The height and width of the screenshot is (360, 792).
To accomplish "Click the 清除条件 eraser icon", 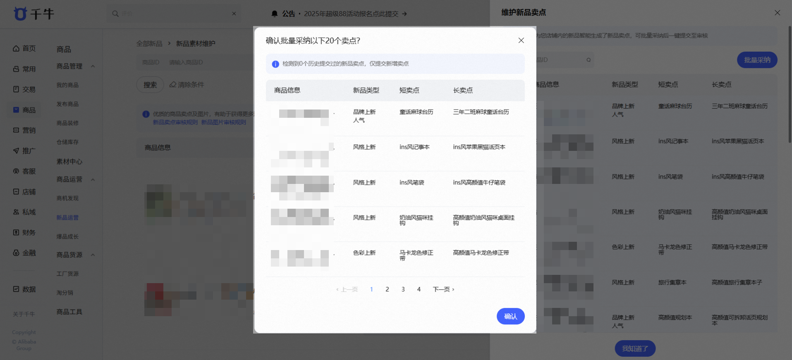I will tap(173, 85).
